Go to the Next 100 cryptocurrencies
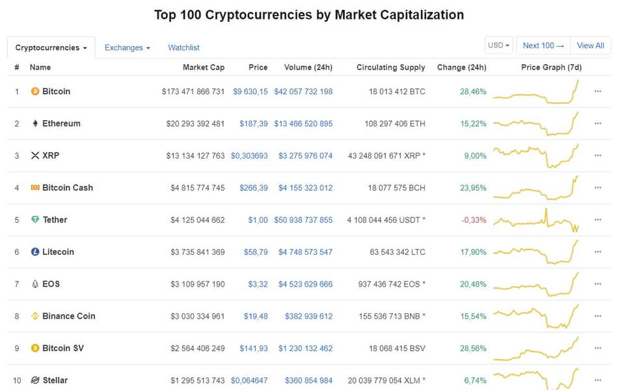The height and width of the screenshot is (390, 637). [543, 45]
